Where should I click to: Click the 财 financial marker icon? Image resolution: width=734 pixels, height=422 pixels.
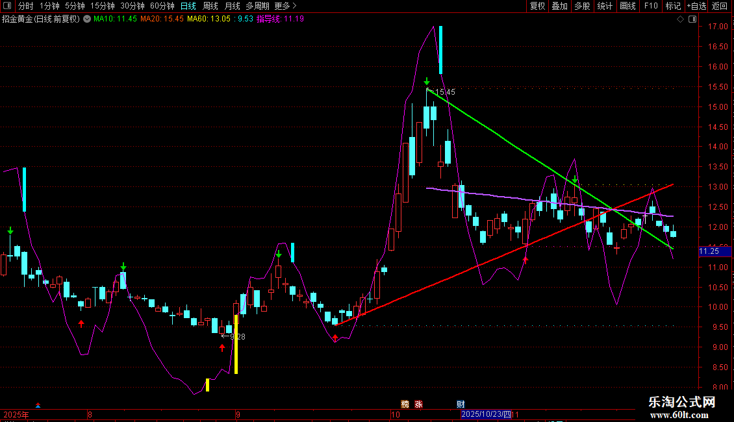[461, 404]
